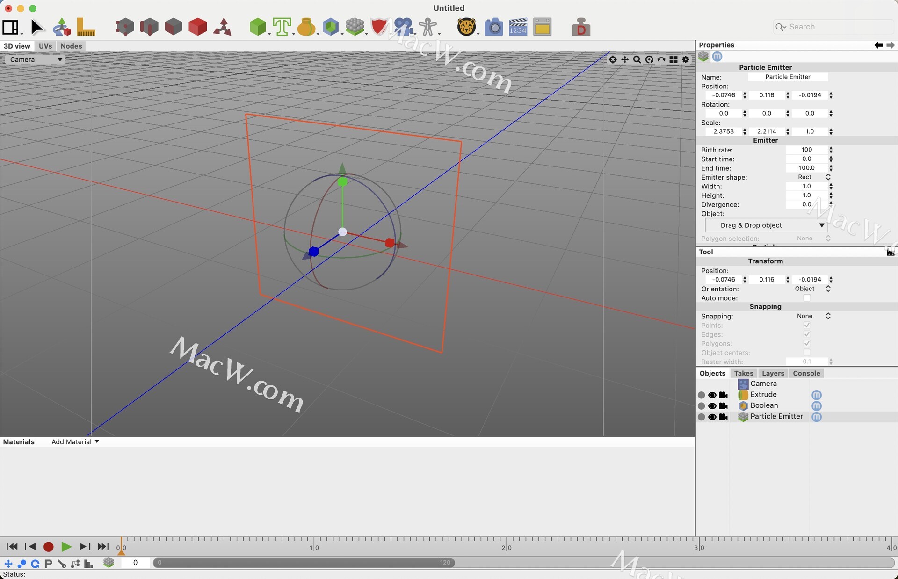This screenshot has width=898, height=579.
Task: Click the viewport settings gear icon
Action: pos(686,59)
